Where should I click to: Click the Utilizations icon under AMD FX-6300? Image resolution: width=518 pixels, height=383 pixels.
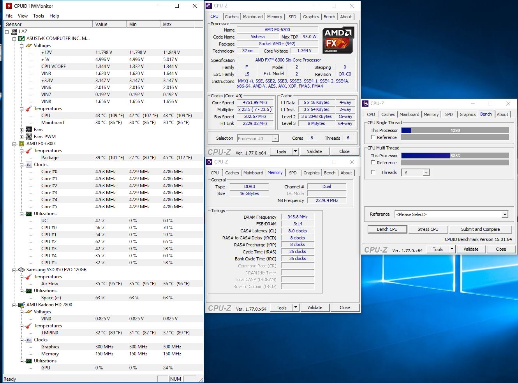(29, 214)
